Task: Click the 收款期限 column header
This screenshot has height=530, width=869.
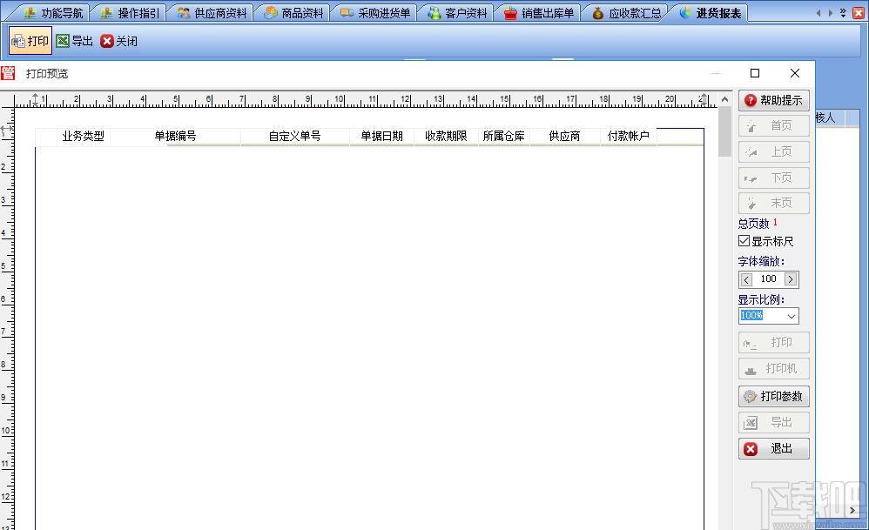Action: [446, 137]
